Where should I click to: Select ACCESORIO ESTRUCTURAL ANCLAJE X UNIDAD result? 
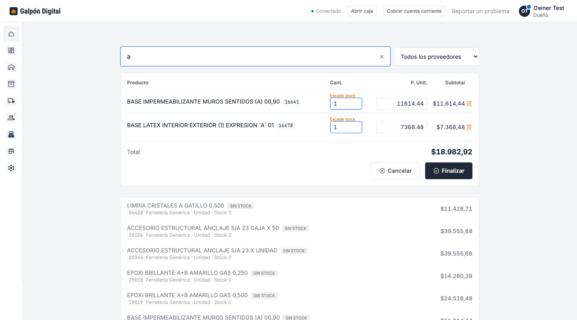(x=299, y=254)
